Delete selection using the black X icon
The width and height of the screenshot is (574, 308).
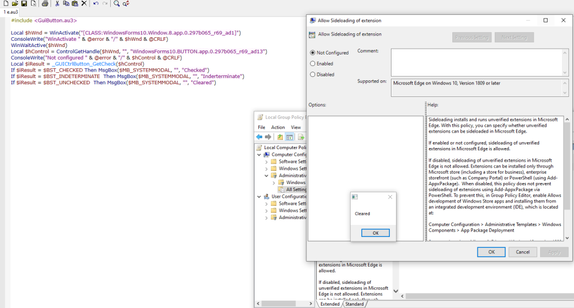84,3
